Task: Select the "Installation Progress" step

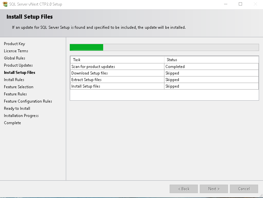Action: pyautogui.click(x=21, y=115)
